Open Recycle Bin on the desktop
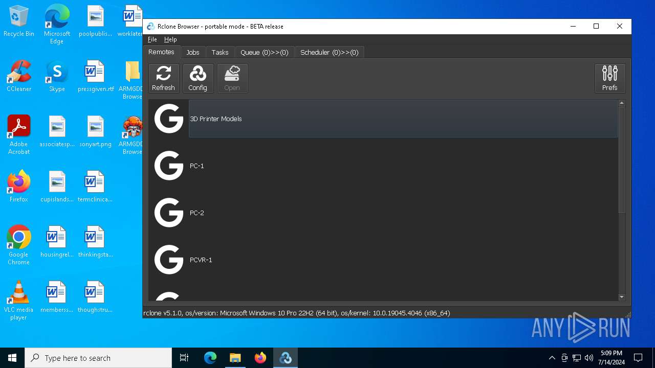This screenshot has width=655, height=368. tap(19, 21)
